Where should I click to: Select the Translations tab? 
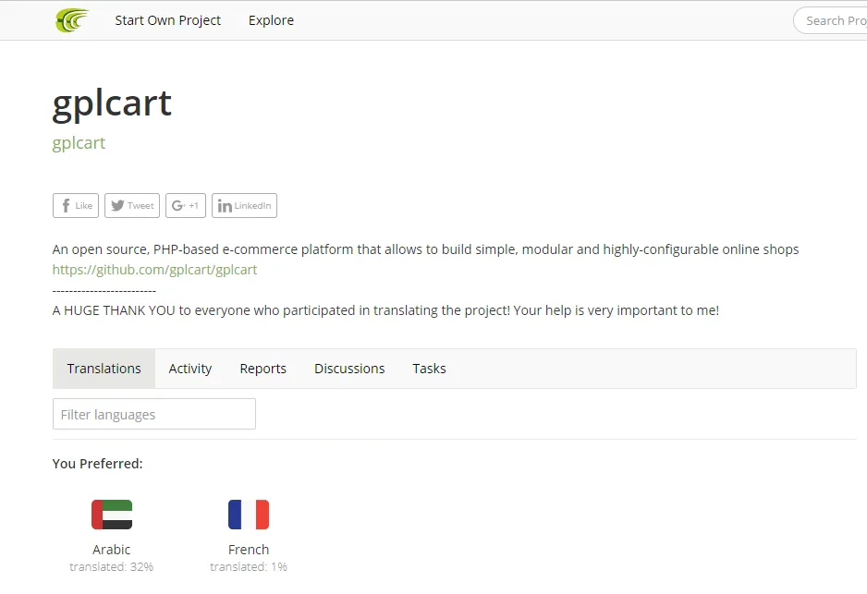(x=104, y=369)
